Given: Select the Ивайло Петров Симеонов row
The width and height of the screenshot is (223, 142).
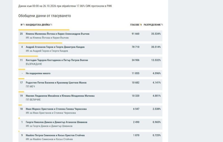Looking at the screenshot, I should point(90,137).
